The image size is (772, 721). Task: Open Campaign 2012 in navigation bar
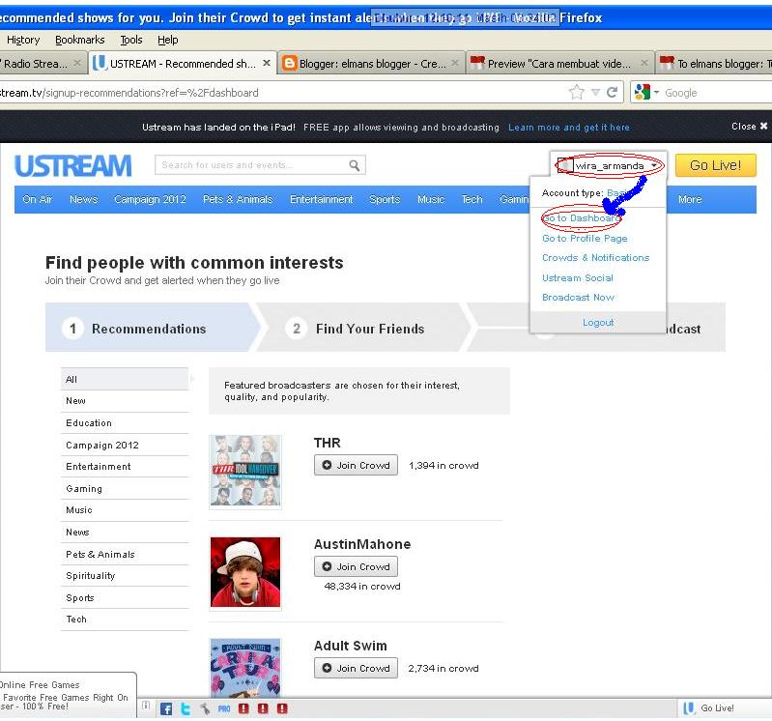tap(150, 199)
